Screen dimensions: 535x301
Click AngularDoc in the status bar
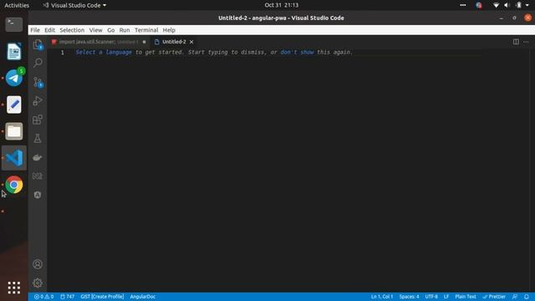(x=143, y=297)
